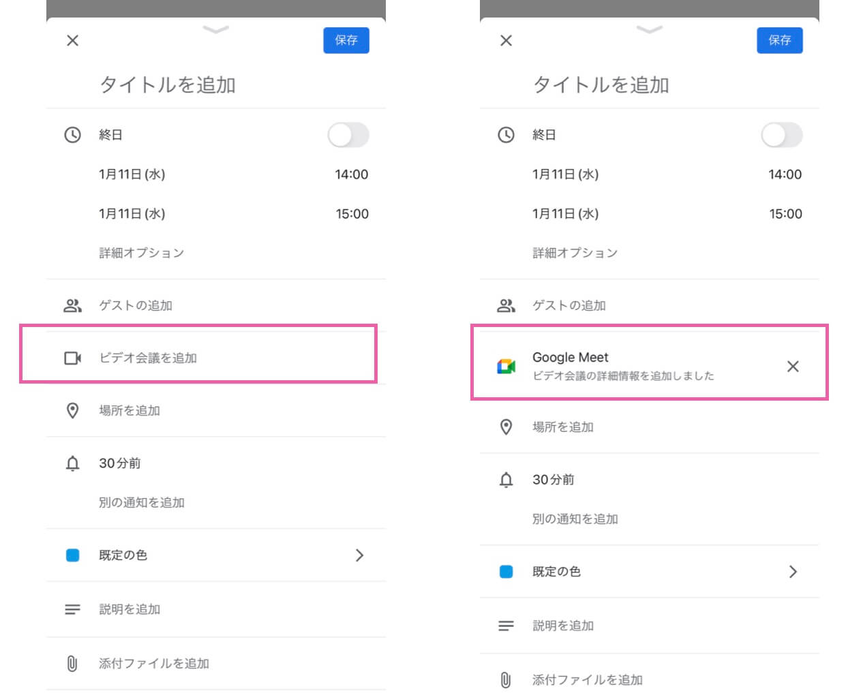Click 保存 save button in left panel
Screen dimensions: 863x695
pyautogui.click(x=346, y=40)
